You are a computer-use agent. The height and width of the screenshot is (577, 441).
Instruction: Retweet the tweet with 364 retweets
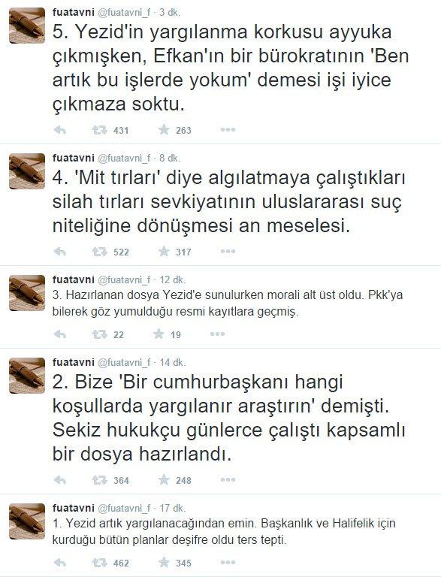(x=99, y=480)
